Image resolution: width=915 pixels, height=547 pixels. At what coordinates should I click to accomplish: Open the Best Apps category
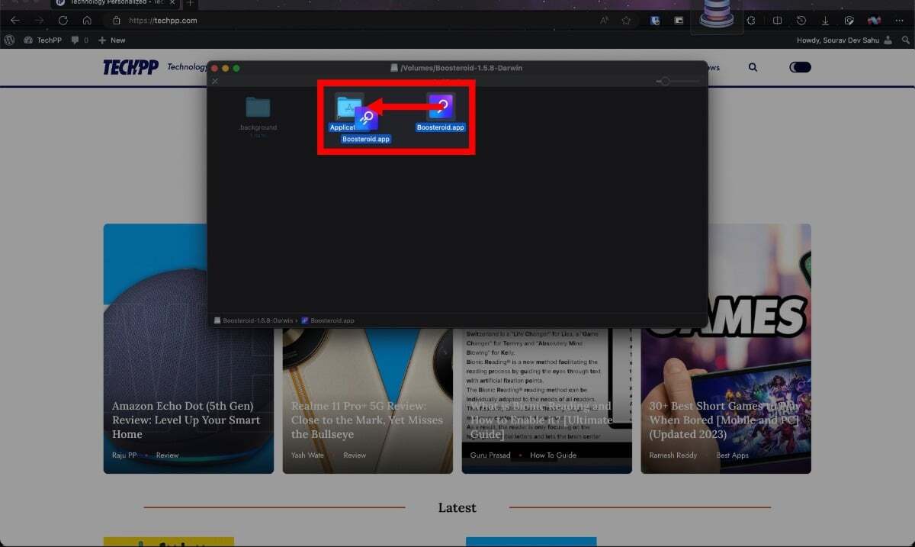click(x=732, y=455)
